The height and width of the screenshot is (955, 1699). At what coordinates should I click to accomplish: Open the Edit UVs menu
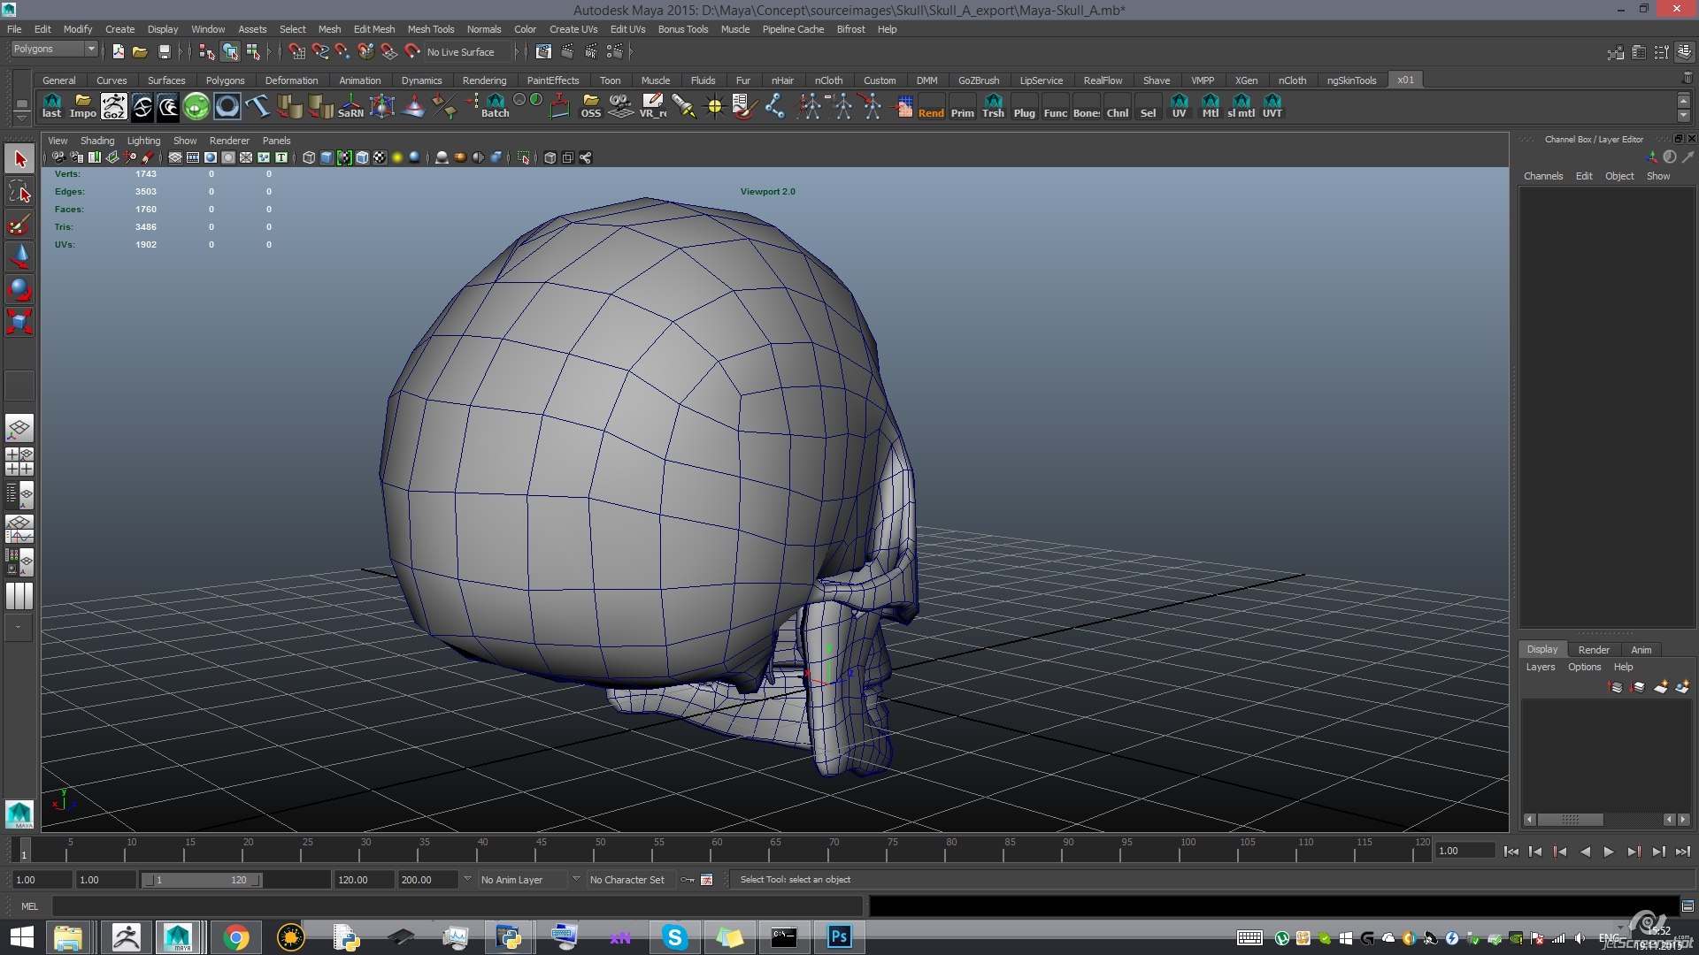(627, 29)
